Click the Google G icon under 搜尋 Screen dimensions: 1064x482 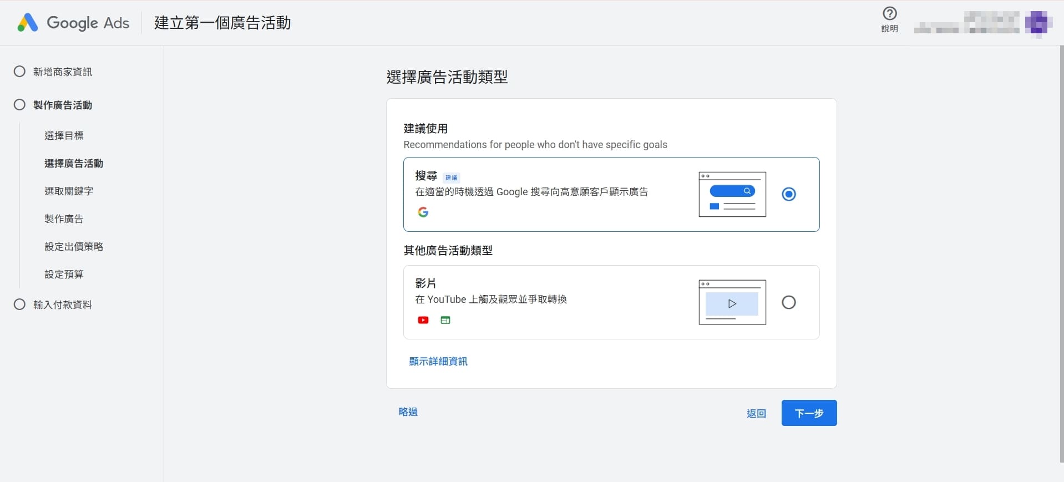pos(423,212)
